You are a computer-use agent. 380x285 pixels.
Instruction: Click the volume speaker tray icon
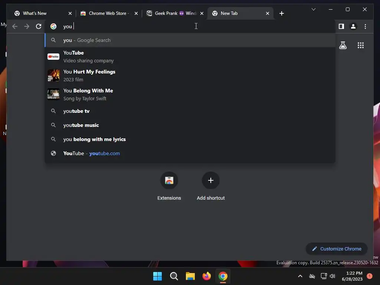[332, 276]
